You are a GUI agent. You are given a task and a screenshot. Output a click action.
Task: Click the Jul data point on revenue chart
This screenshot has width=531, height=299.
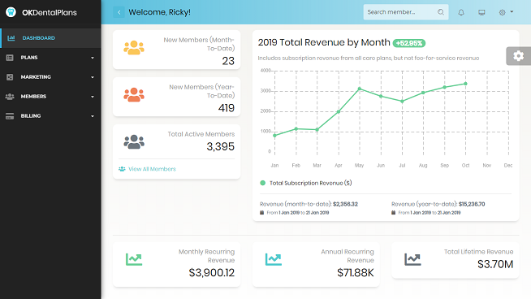click(402, 102)
